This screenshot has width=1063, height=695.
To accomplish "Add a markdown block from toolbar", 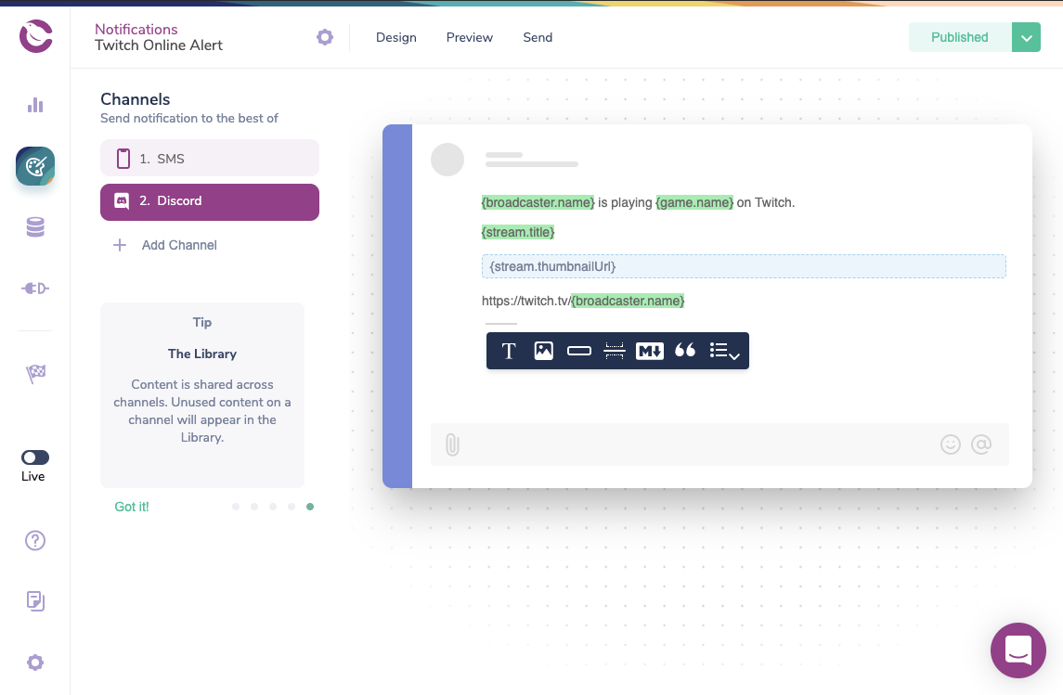I will [x=649, y=351].
